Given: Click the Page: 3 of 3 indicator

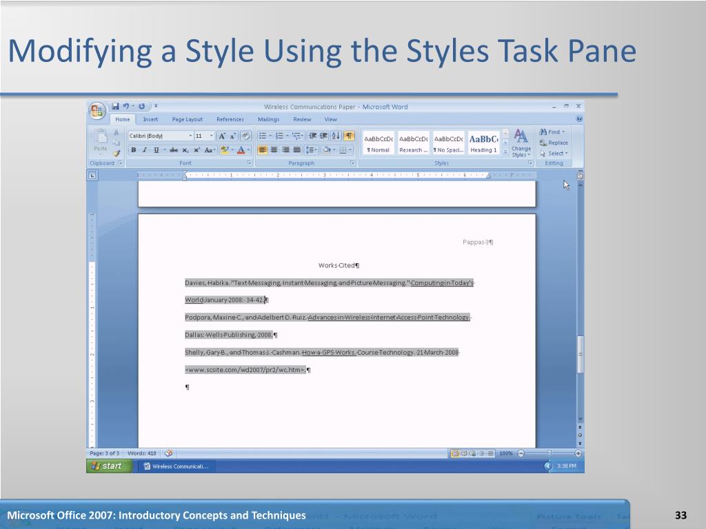Looking at the screenshot, I should [x=105, y=453].
